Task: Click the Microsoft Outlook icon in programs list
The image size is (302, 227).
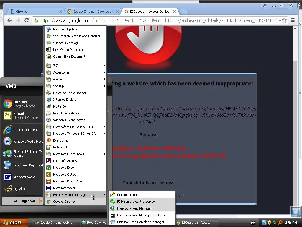Action: click(x=49, y=174)
